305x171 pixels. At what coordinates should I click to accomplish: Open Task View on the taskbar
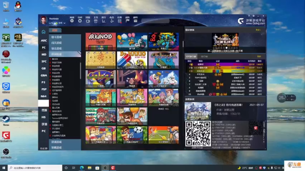click(74, 168)
